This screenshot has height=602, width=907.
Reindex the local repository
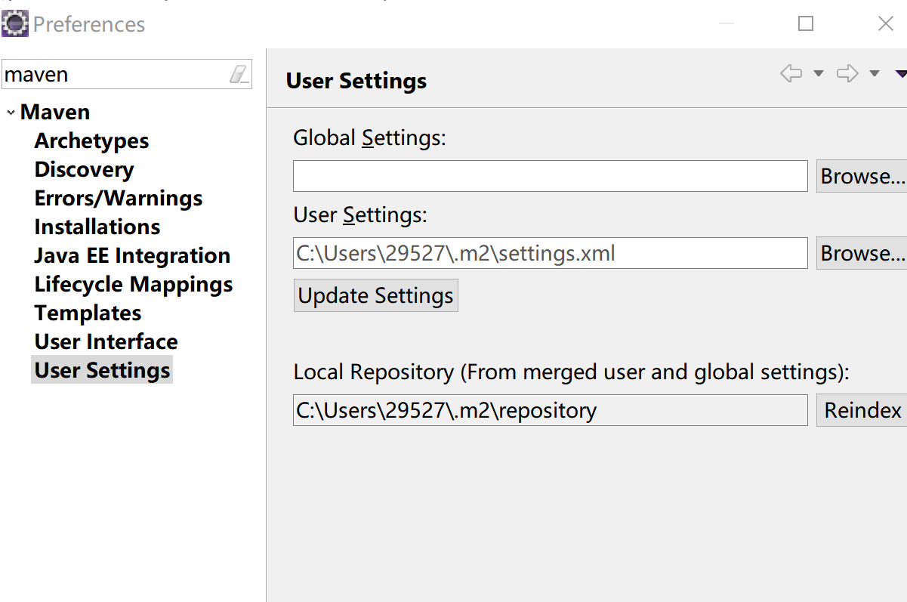pos(862,410)
